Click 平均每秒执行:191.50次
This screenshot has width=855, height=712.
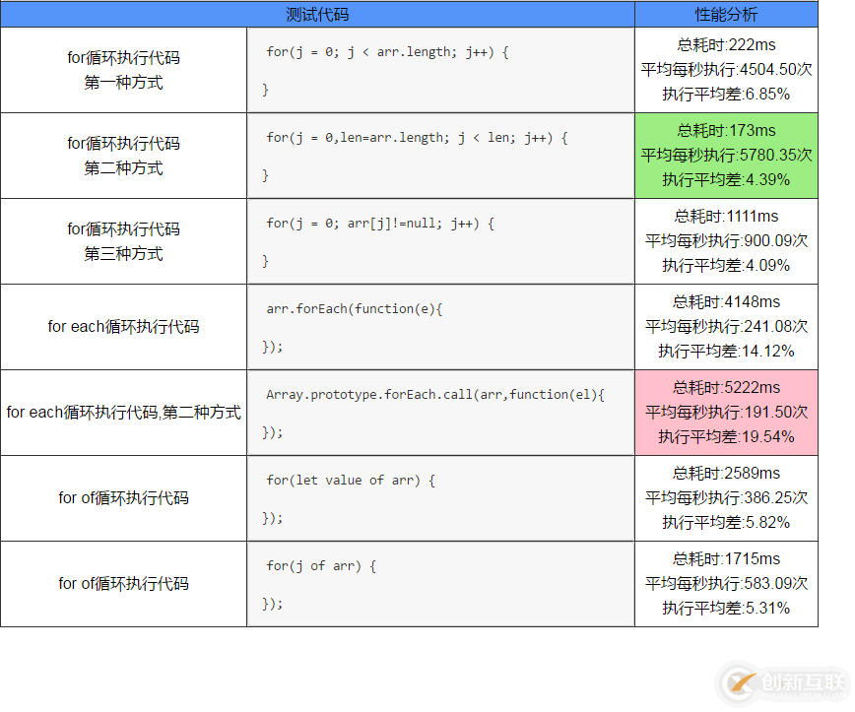(726, 412)
